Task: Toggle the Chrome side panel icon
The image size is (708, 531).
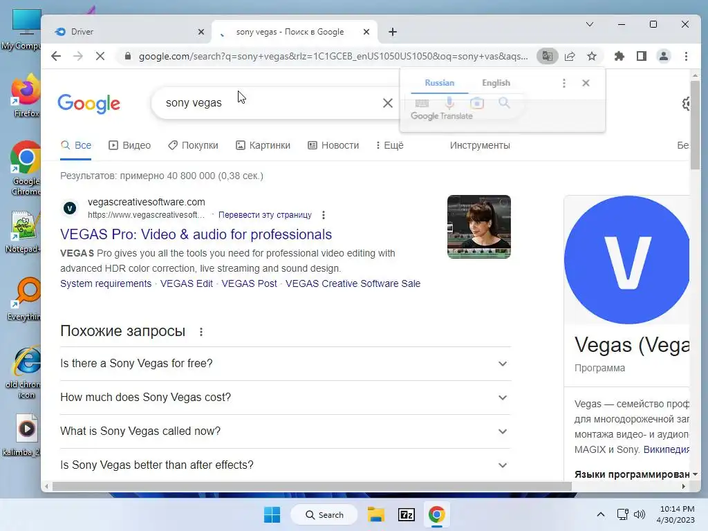Action: pyautogui.click(x=642, y=56)
